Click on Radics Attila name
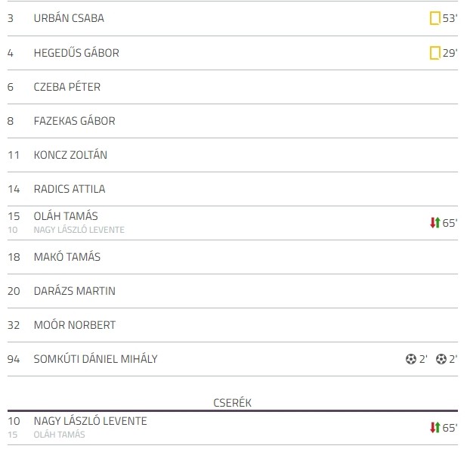 coord(70,189)
